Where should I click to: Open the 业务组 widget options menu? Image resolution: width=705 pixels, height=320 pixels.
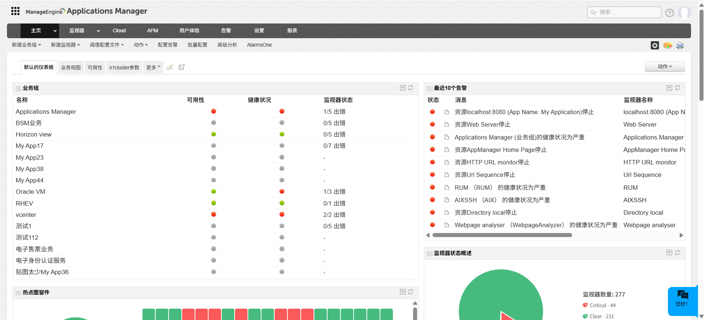click(x=403, y=88)
